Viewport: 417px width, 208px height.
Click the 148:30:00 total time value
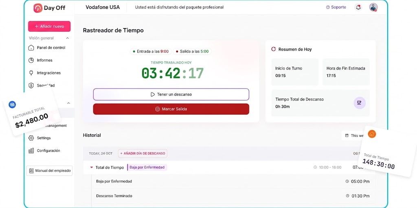click(378, 164)
